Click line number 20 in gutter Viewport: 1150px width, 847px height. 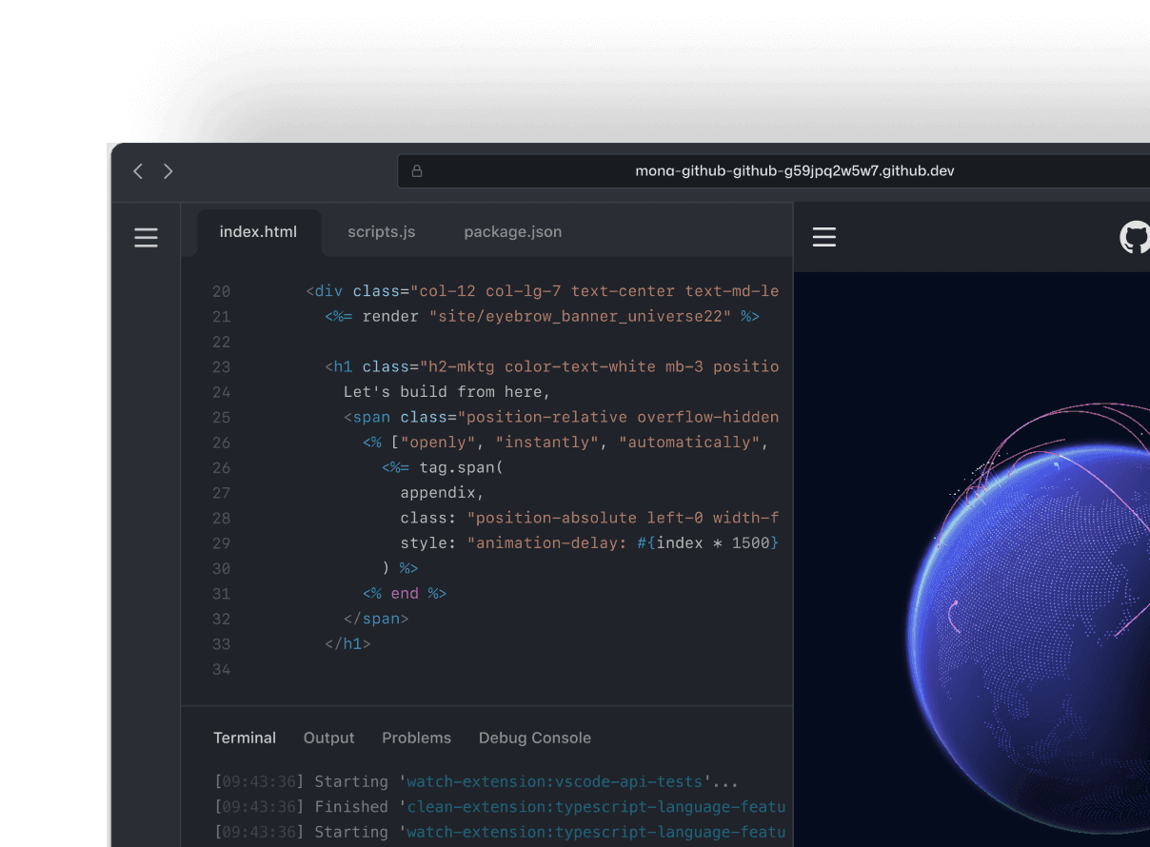click(221, 291)
